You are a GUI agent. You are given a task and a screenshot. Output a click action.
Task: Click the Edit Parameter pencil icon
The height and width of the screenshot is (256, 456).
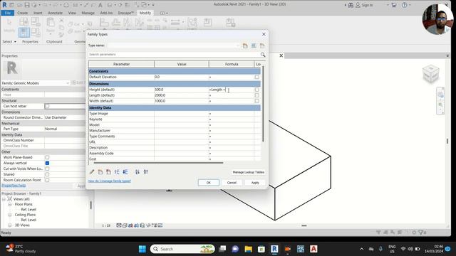tap(92, 172)
